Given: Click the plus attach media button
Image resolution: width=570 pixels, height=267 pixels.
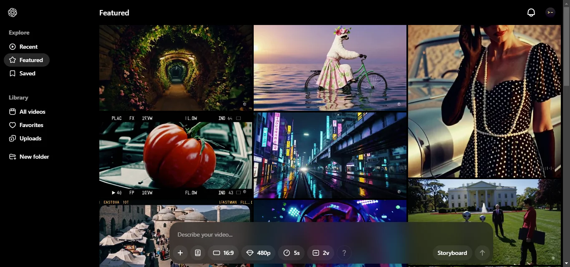Looking at the screenshot, I should (180, 253).
